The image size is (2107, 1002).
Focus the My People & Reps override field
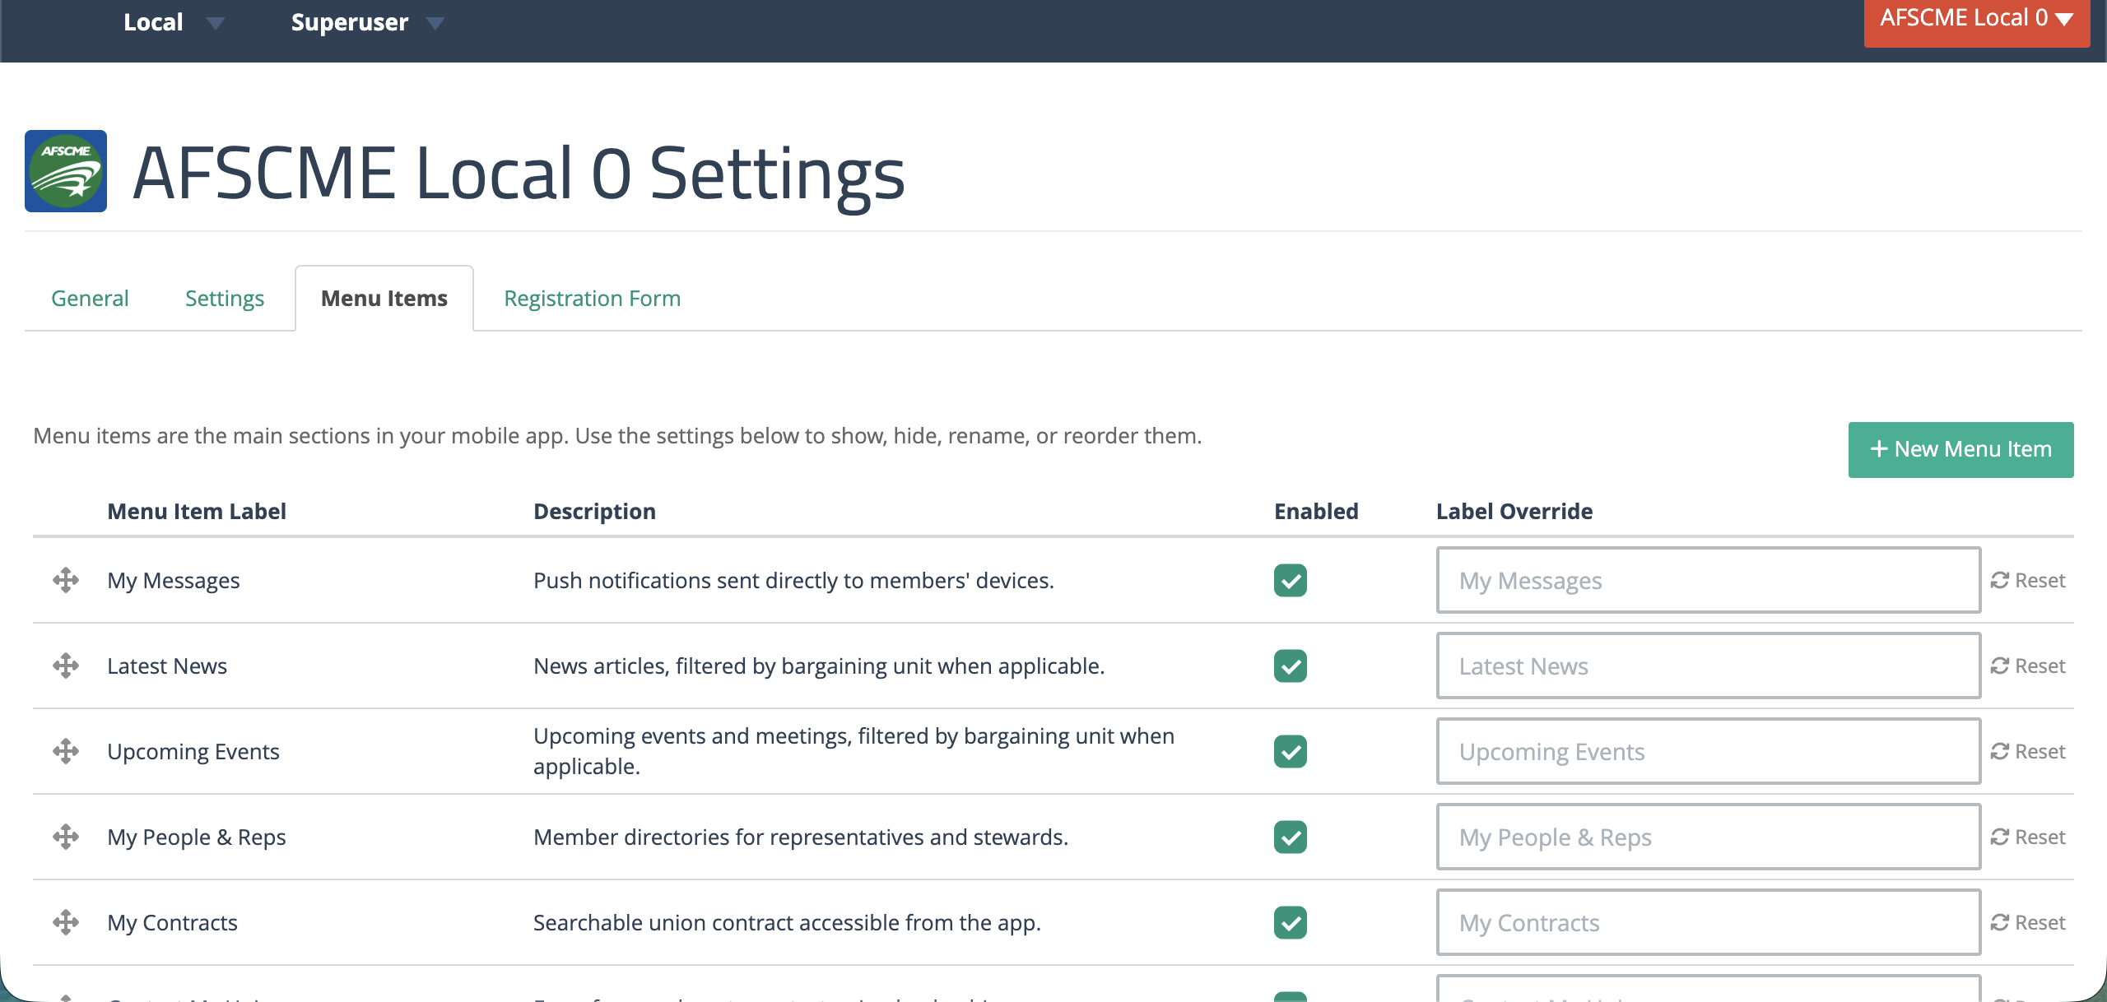(x=1709, y=837)
